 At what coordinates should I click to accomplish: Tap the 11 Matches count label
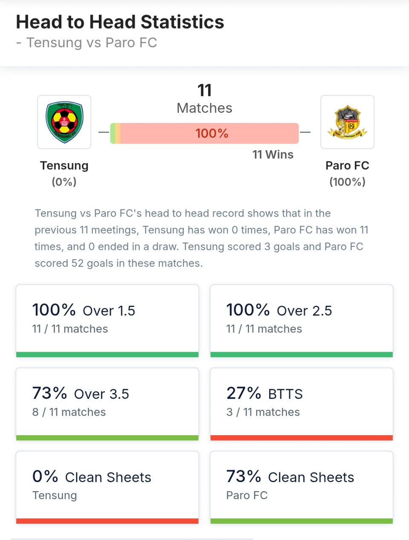pos(204,99)
